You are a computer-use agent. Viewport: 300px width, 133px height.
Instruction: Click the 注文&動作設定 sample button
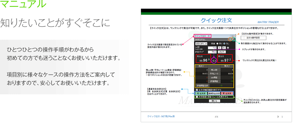pos(253,38)
